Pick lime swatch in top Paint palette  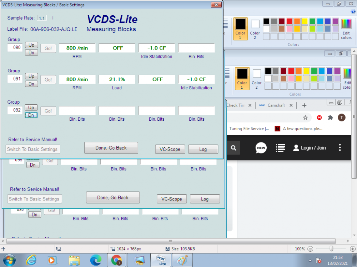coord(312,29)
